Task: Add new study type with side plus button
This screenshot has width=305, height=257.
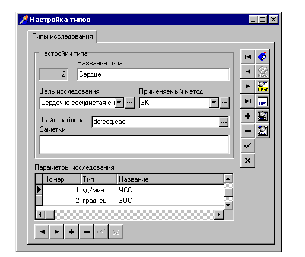Action: (247, 116)
